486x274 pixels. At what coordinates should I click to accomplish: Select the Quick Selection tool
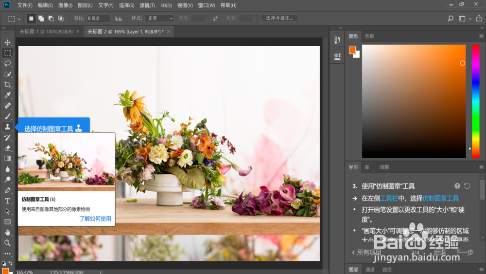[x=7, y=74]
